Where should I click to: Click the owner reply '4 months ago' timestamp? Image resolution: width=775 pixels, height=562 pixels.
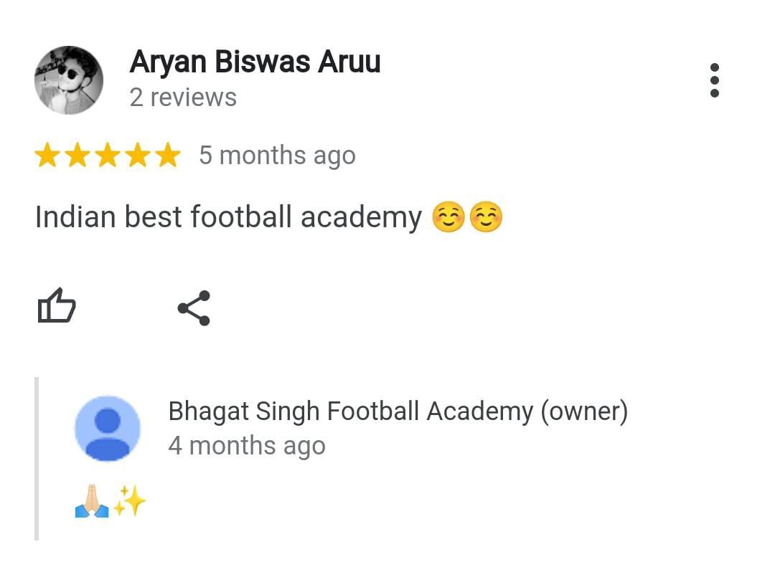(x=247, y=446)
